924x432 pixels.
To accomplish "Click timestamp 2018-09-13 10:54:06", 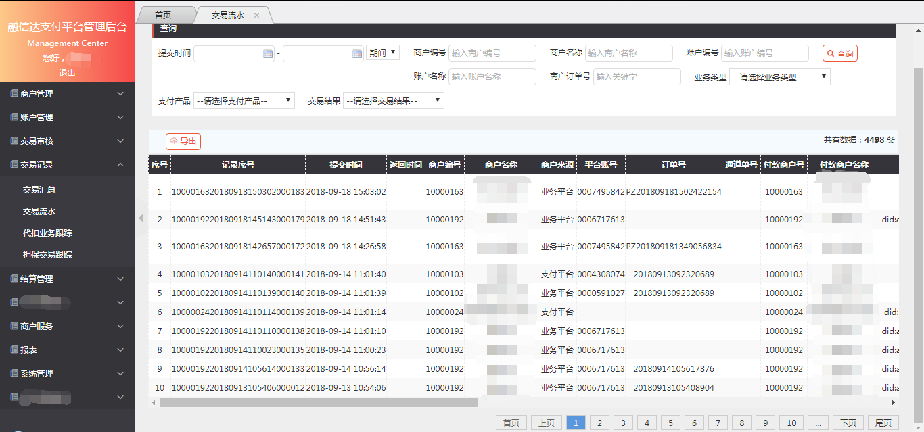I will click(x=346, y=388).
